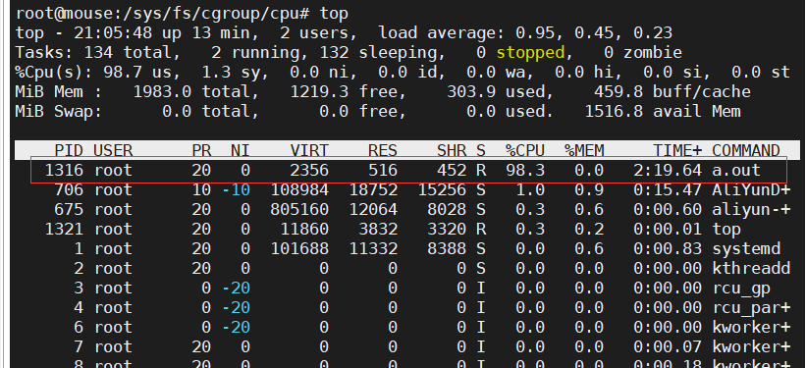Click the 108984 VIRT value for AliYunD+
This screenshot has width=806, height=368.
(x=299, y=189)
